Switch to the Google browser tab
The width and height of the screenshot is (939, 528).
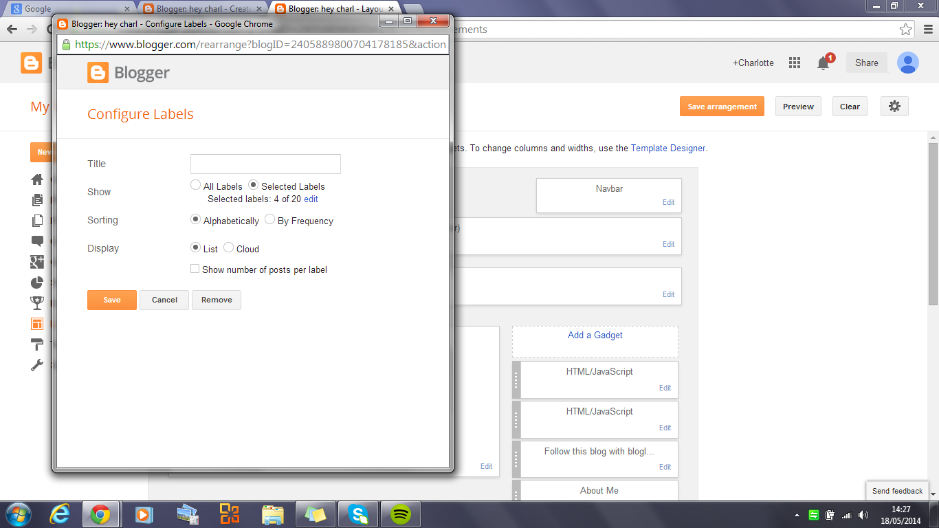(x=69, y=9)
